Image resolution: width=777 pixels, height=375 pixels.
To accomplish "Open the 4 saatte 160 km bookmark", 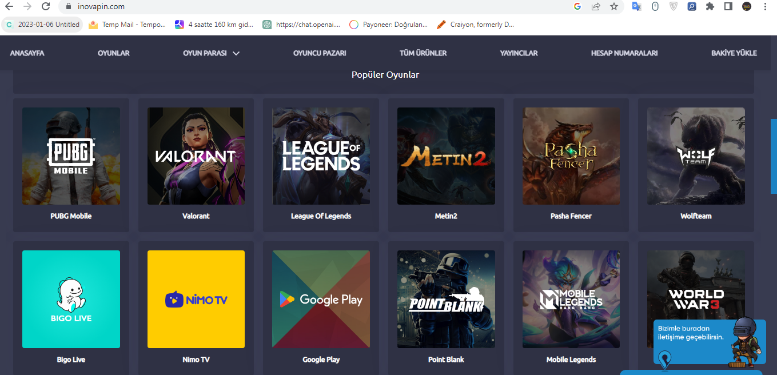I will tap(214, 25).
